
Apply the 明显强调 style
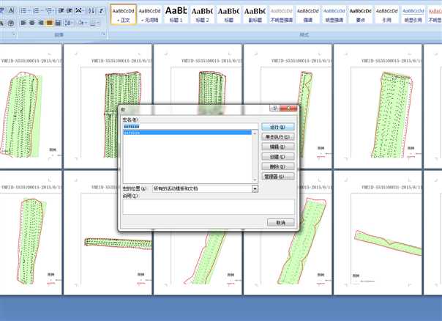click(334, 15)
